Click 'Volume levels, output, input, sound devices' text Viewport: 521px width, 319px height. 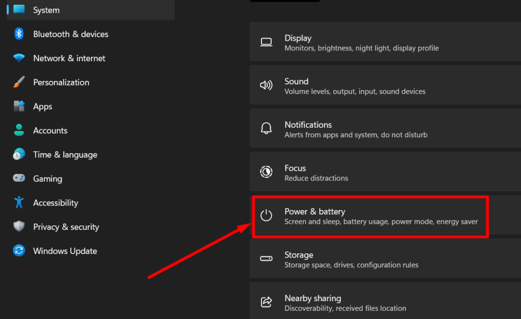pos(355,92)
